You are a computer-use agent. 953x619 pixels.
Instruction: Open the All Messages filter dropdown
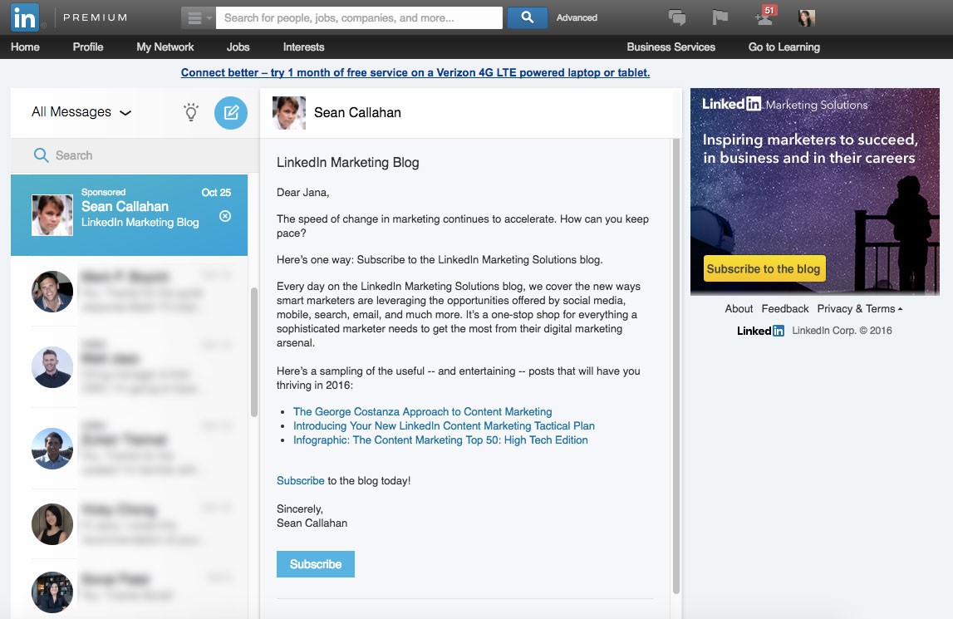(x=79, y=112)
